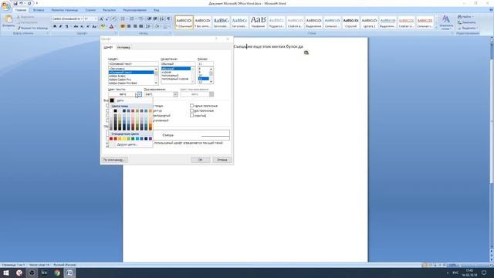Pick standard yellow color swatch
Image resolution: width=494 pixels, height=278 pixels.
click(x=124, y=139)
